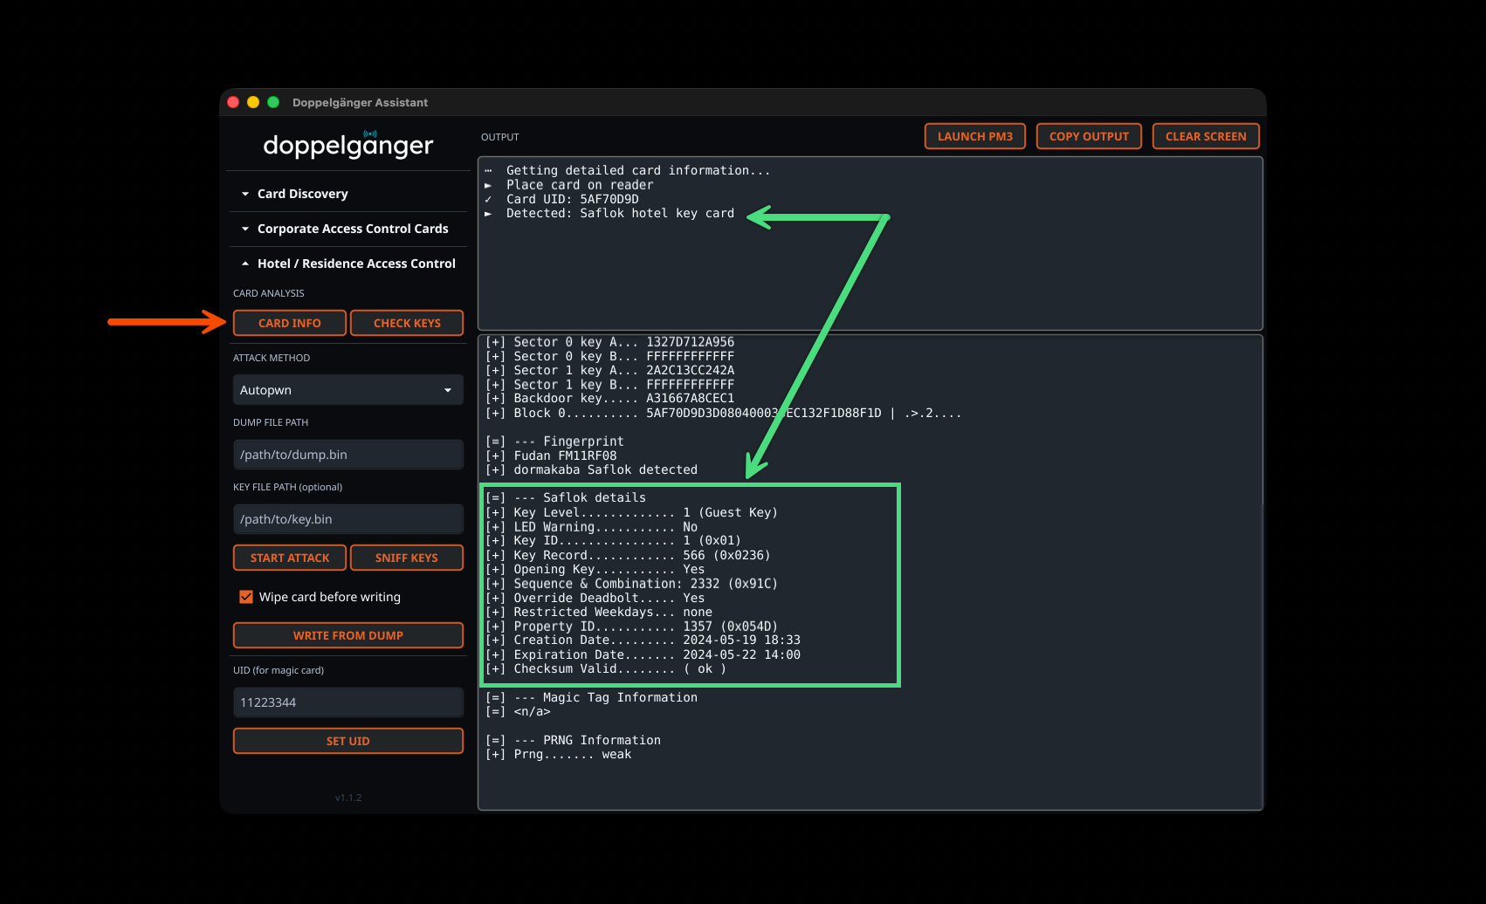
Task: Click the CHECK KEYS button
Action: [407, 323]
